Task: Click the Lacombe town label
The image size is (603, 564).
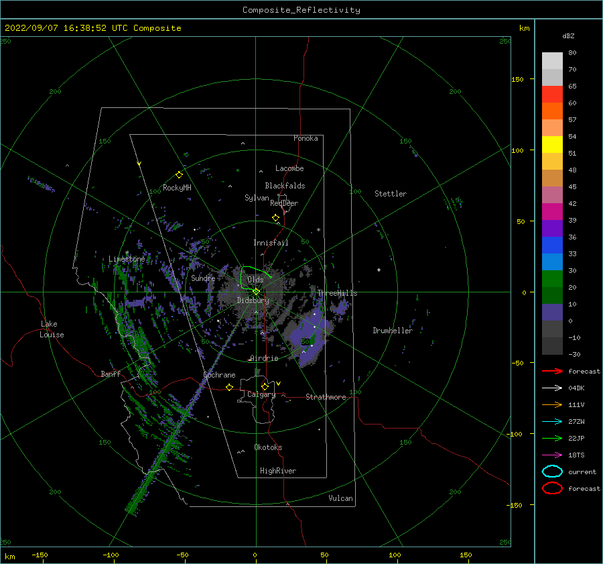Action: pos(289,168)
